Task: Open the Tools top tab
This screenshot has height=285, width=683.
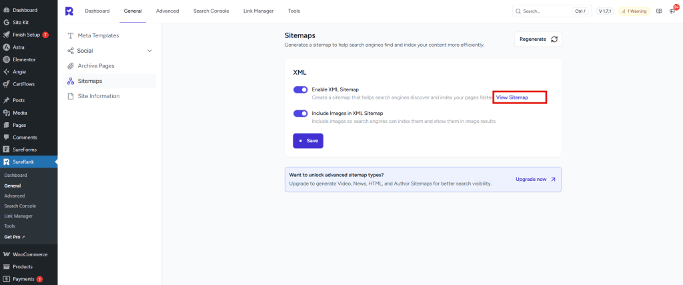Action: 294,11
